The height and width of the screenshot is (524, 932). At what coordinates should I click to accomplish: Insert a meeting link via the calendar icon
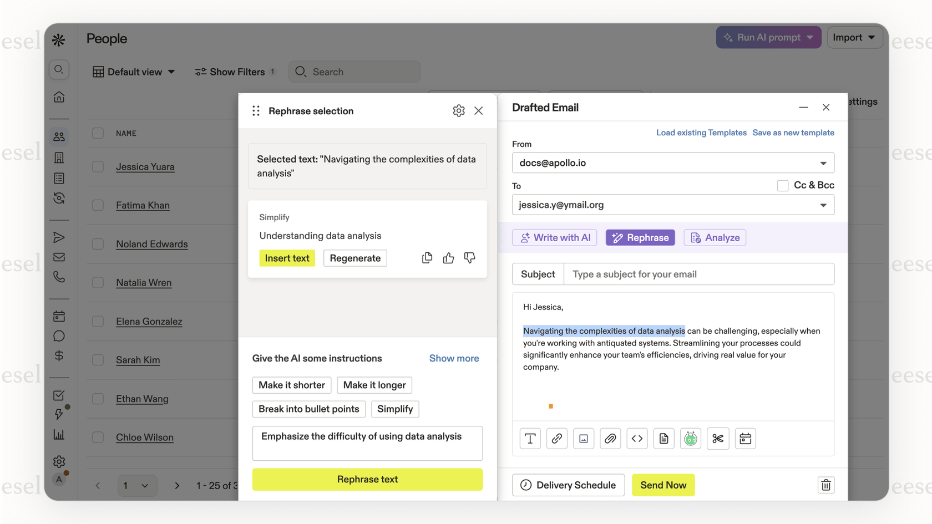[745, 438]
